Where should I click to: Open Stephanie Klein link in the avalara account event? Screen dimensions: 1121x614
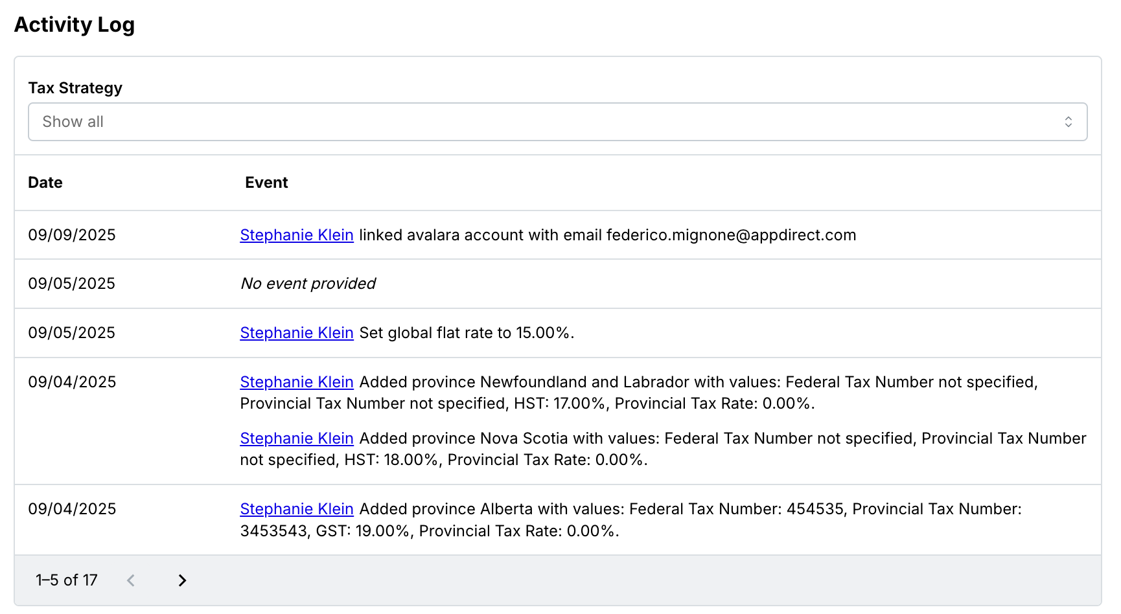[296, 235]
